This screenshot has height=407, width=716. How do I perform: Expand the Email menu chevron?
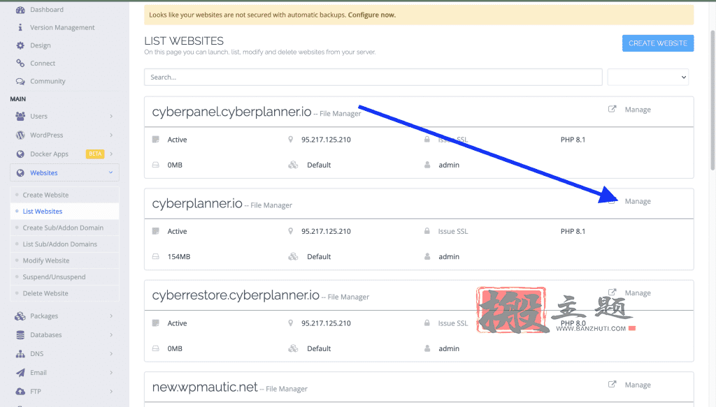coord(111,373)
